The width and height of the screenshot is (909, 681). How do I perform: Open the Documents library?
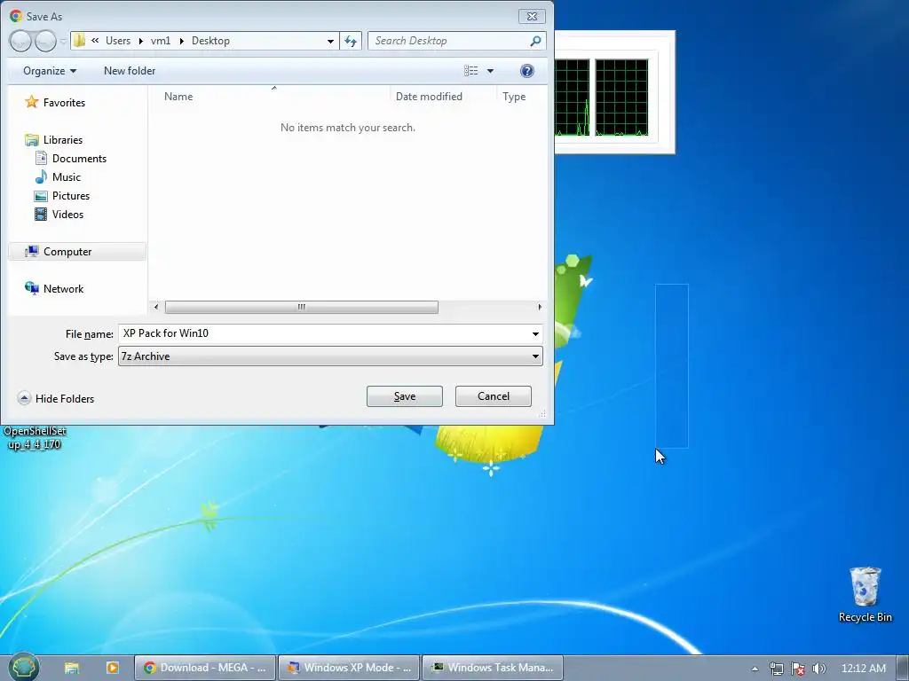tap(79, 158)
